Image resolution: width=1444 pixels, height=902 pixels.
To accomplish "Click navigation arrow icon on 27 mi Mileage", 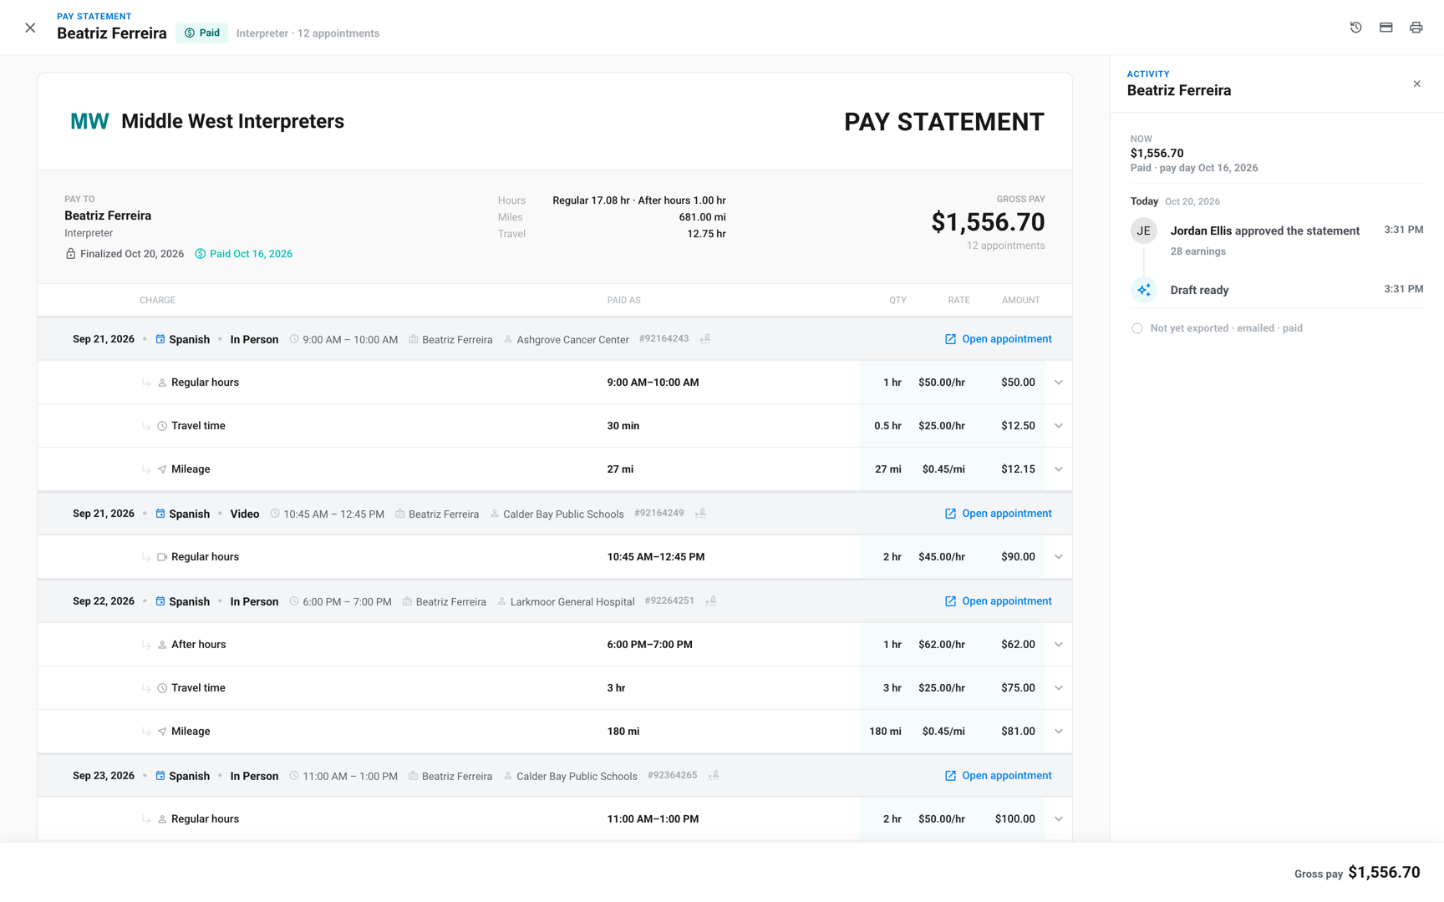I will click(162, 469).
